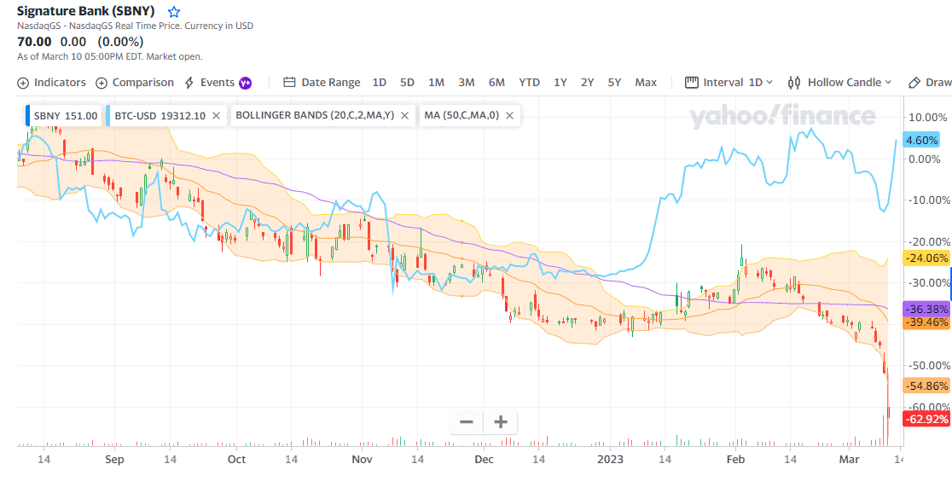
Task: Select the 6M range
Action: click(496, 83)
